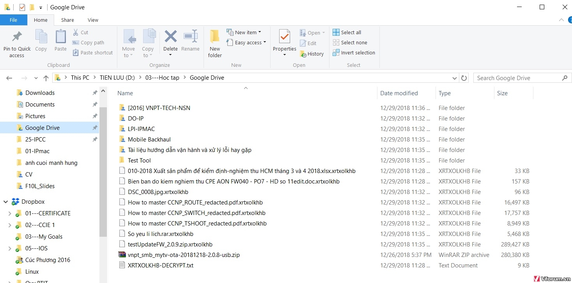Open the File menu tab

[13, 20]
